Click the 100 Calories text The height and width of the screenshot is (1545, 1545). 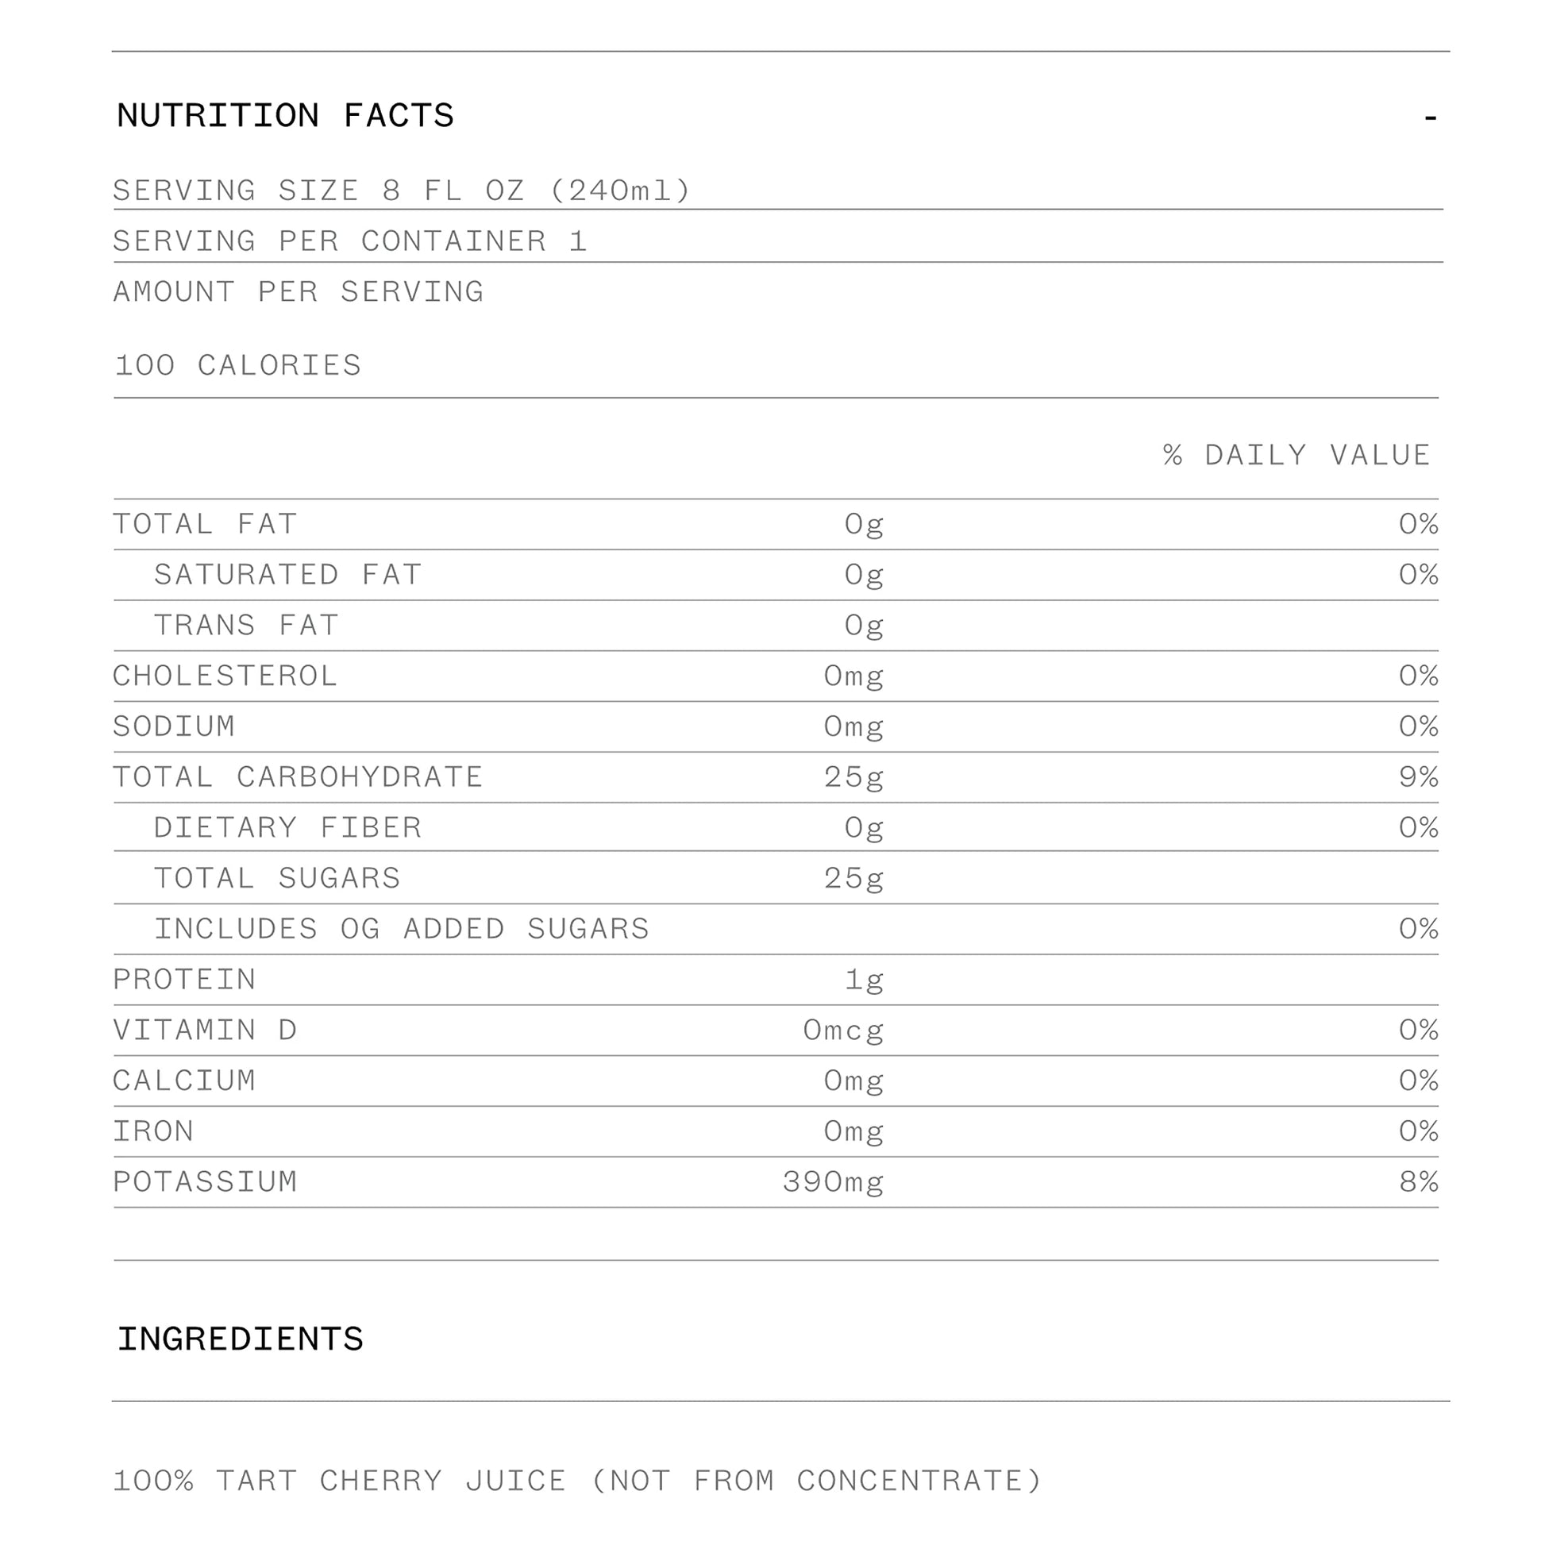238,365
